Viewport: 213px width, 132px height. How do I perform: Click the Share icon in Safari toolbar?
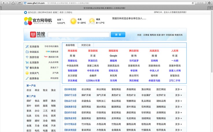click(x=19, y=3)
